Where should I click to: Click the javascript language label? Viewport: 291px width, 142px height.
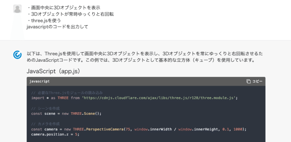click(39, 81)
